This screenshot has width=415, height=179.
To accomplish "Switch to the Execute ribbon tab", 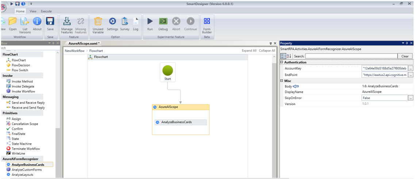I will tap(46, 11).
